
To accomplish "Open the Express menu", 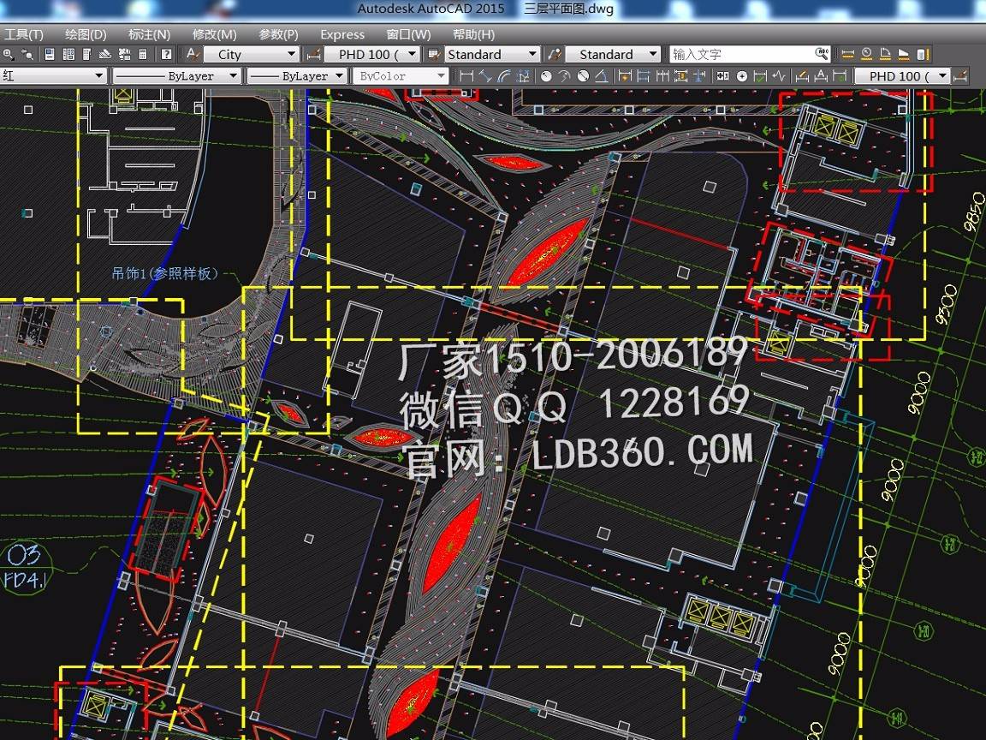I will coord(342,34).
